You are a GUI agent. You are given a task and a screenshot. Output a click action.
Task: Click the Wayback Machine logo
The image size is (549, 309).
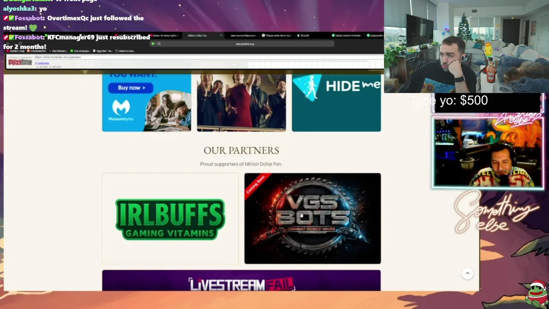click(x=20, y=62)
